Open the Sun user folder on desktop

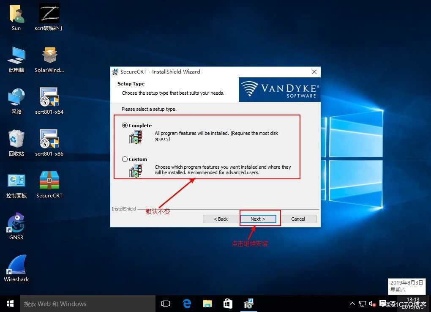pos(16,18)
